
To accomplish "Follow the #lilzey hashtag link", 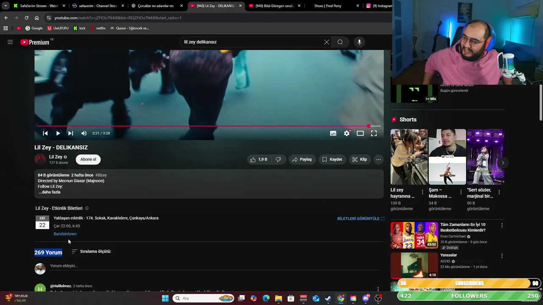I will (101, 175).
